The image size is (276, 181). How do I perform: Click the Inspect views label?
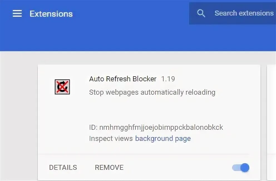[x=111, y=138]
